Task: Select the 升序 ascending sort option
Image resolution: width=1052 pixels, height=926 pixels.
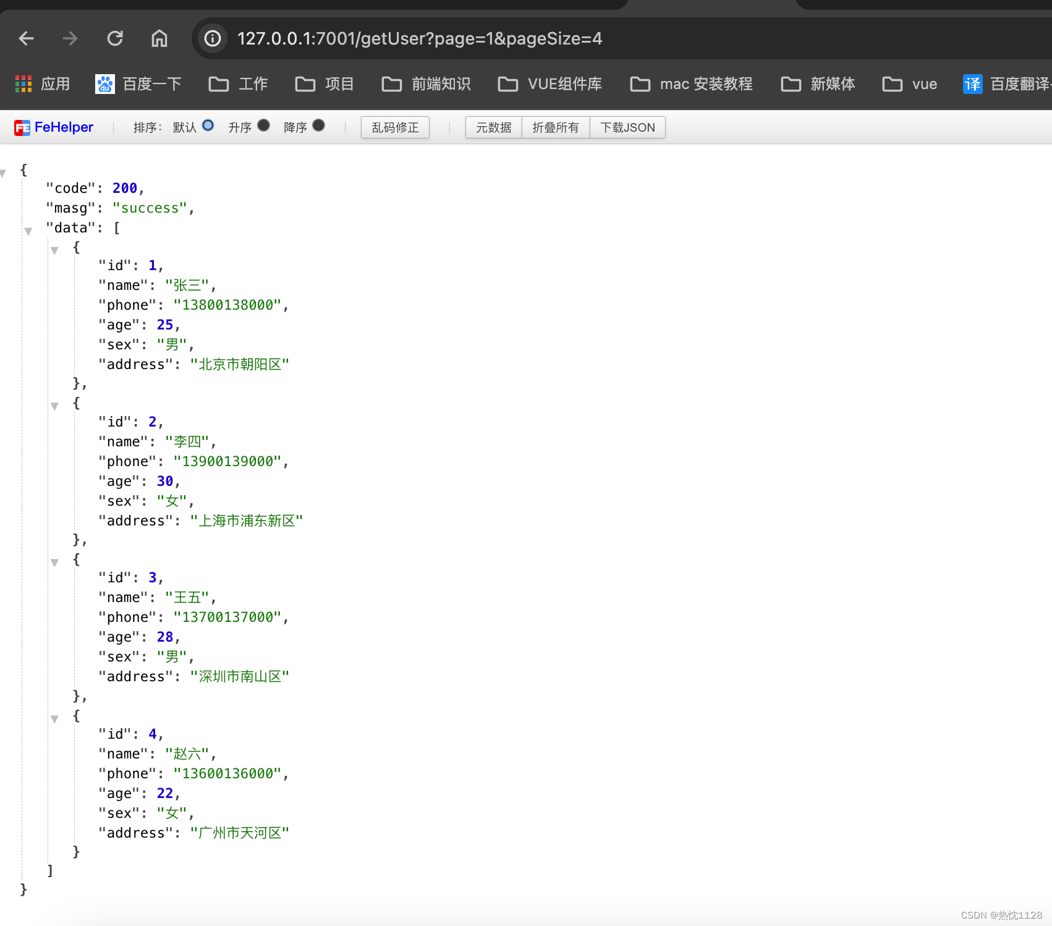Action: (x=264, y=125)
